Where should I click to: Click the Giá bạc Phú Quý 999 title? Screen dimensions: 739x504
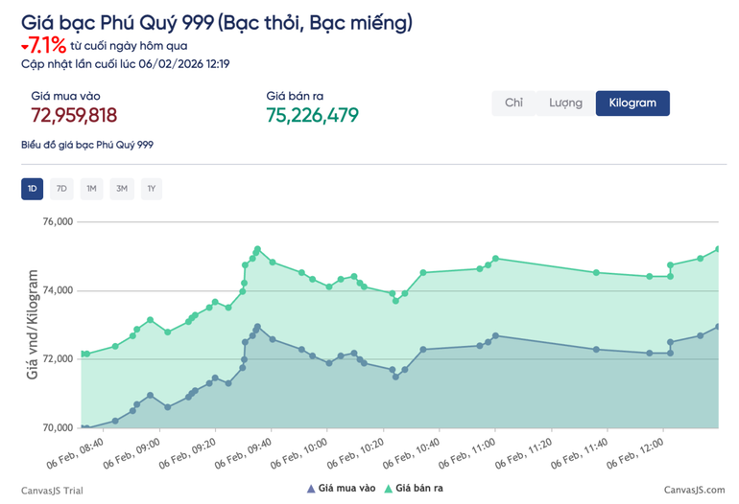pos(217,21)
